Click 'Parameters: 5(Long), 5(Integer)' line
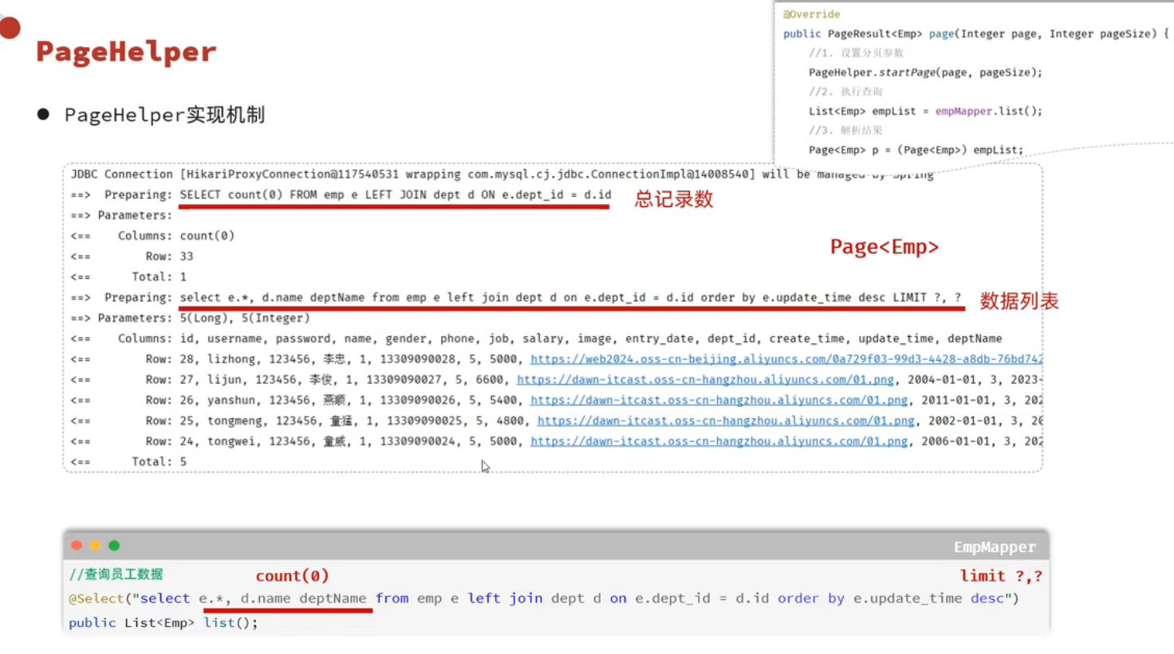The height and width of the screenshot is (654, 1174). tap(190, 318)
